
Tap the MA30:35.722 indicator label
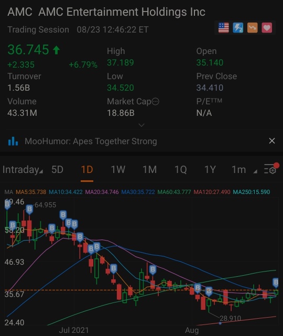coord(138,192)
